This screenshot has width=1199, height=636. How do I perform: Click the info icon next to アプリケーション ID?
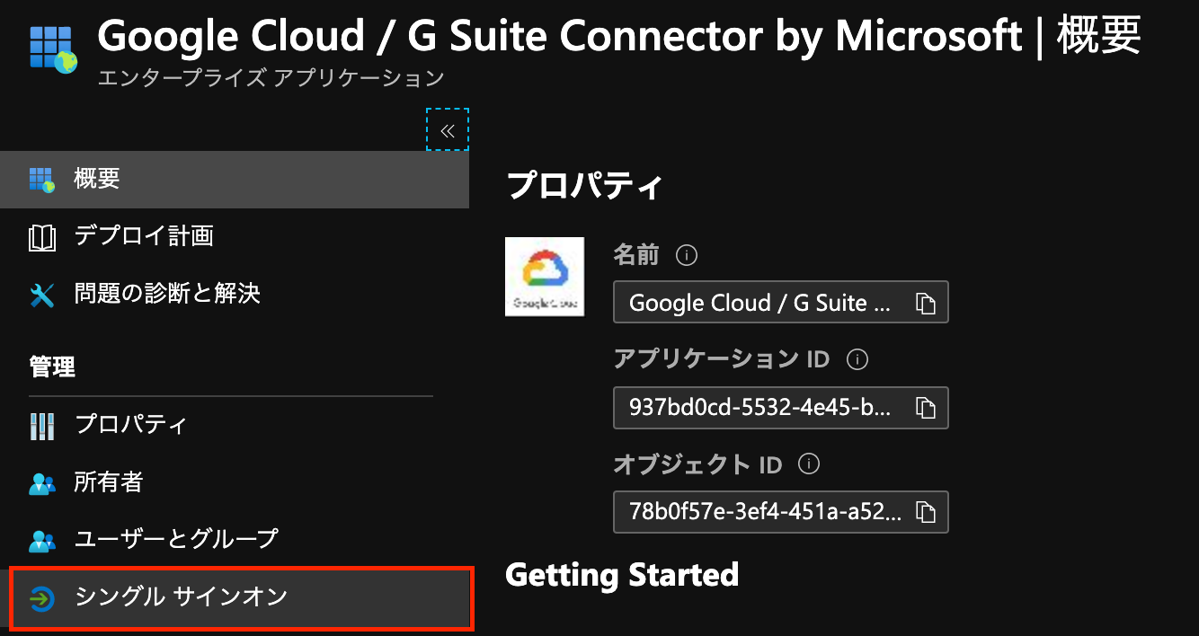pyautogui.click(x=857, y=359)
